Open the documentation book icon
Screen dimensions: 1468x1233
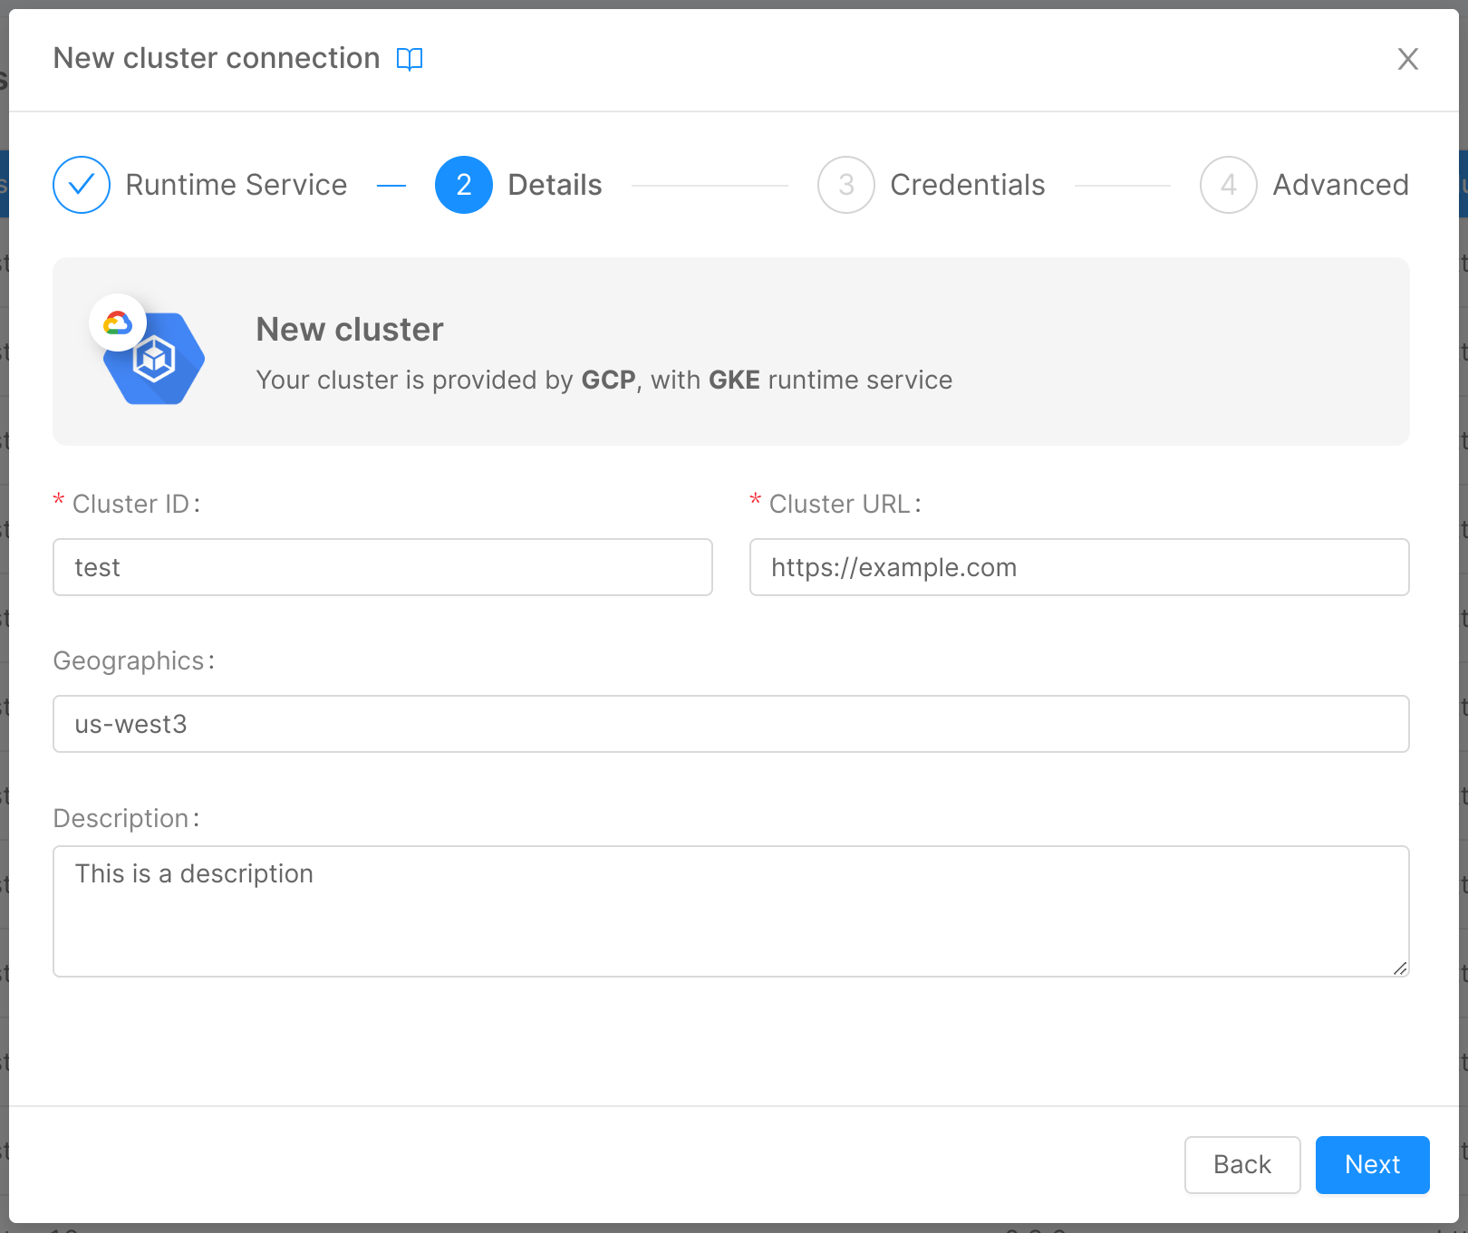409,59
